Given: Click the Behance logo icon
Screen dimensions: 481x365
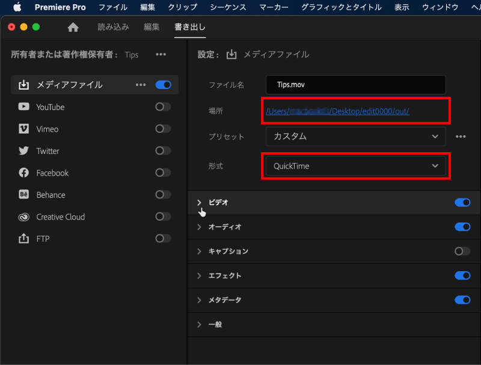Looking at the screenshot, I should [x=23, y=194].
